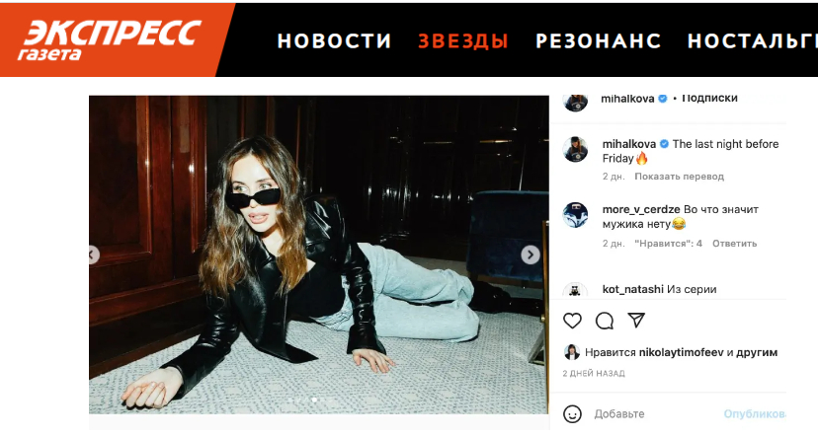
Task: Click nikolaytimofeev small liker avatar
Action: (572, 352)
